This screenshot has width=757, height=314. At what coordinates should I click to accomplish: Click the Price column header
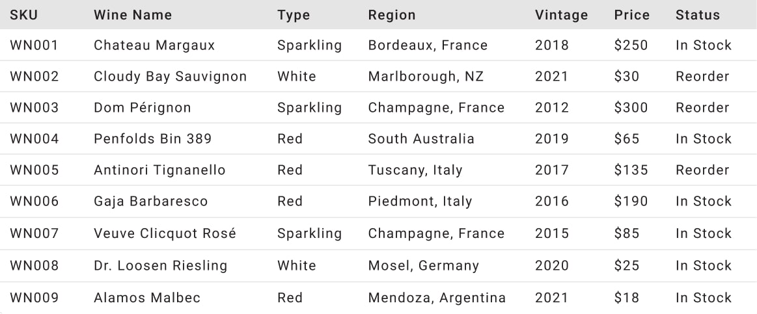(632, 15)
